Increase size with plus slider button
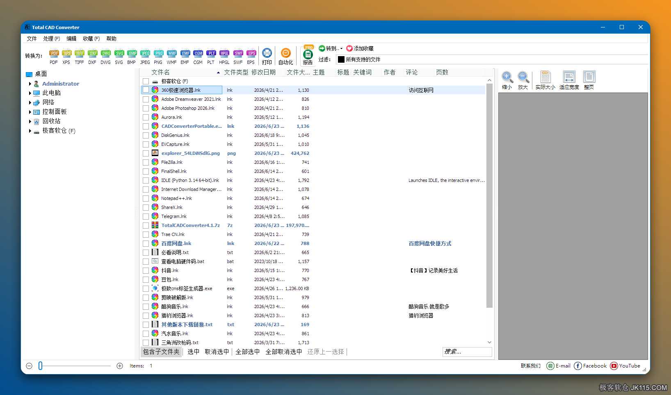Image resolution: width=671 pixels, height=395 pixels. pos(120,366)
